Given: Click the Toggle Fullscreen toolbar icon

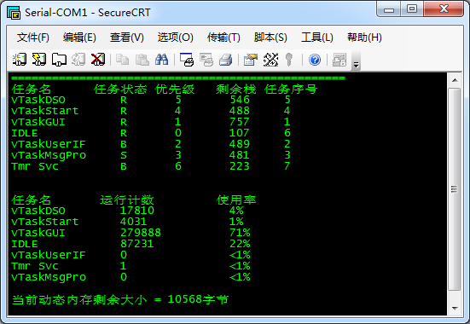Looking at the screenshot, I should coord(339,60).
